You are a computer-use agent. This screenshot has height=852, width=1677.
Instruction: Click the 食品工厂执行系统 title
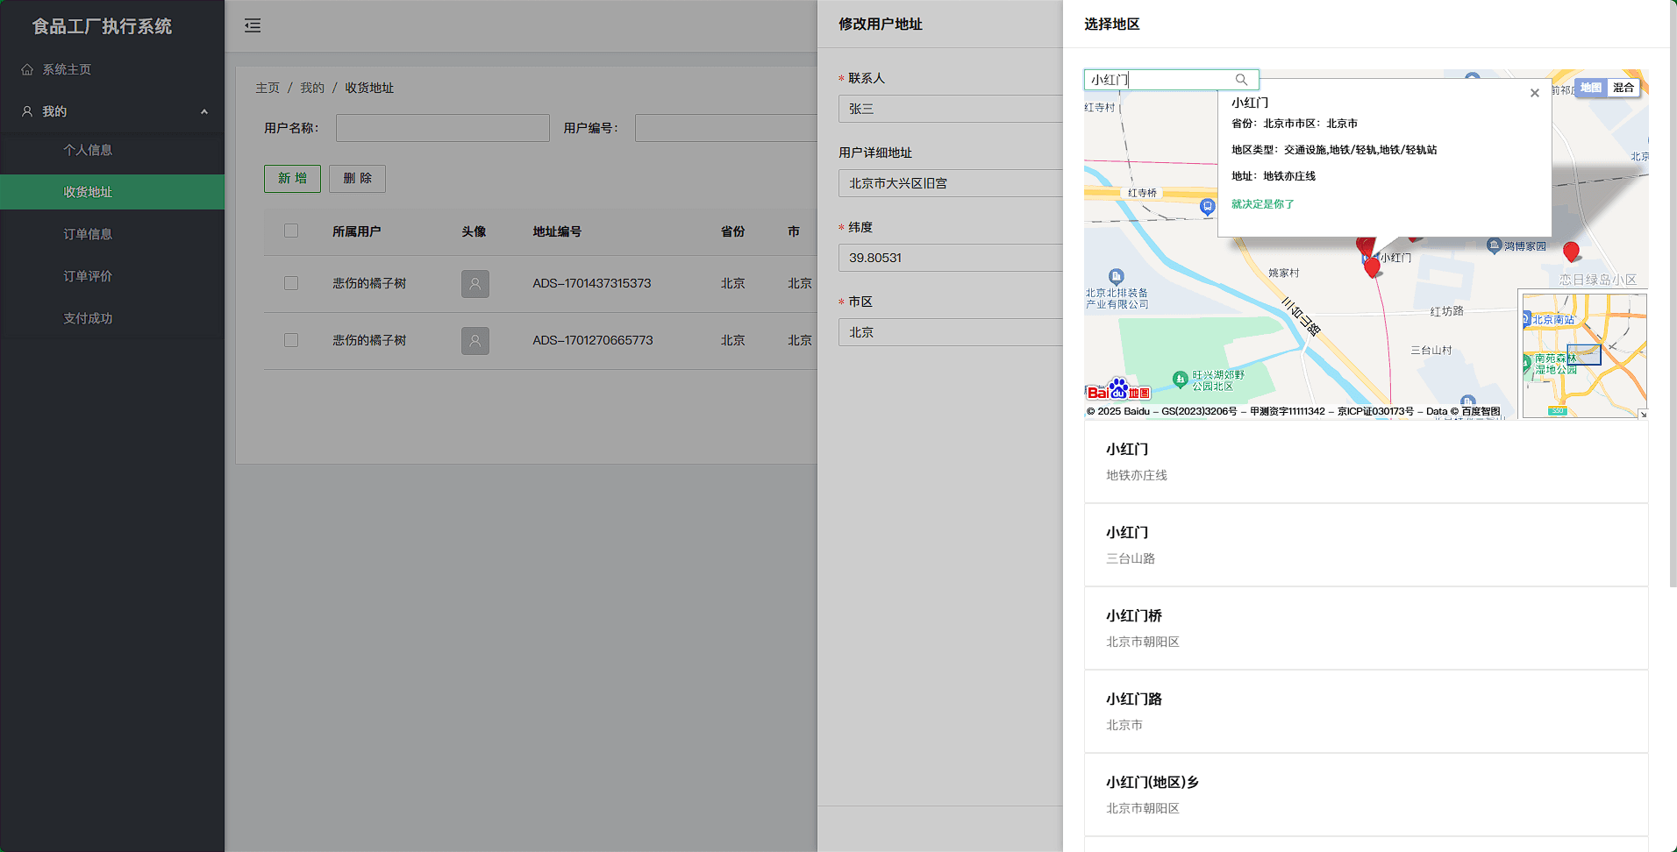[102, 26]
